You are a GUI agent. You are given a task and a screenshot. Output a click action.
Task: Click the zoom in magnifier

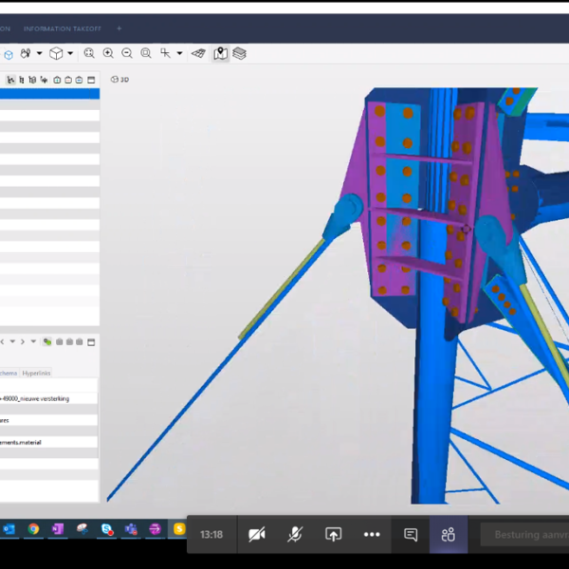coord(108,53)
